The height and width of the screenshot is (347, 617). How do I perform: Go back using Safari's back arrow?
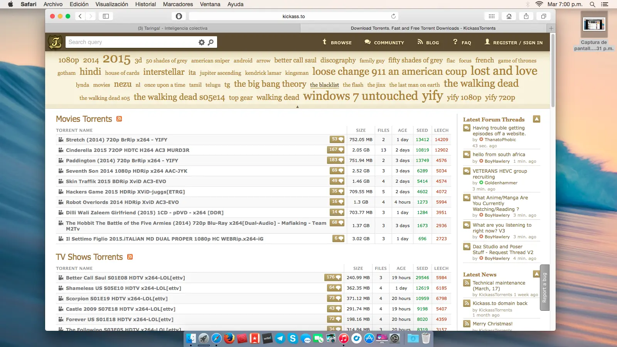pyautogui.click(x=80, y=16)
